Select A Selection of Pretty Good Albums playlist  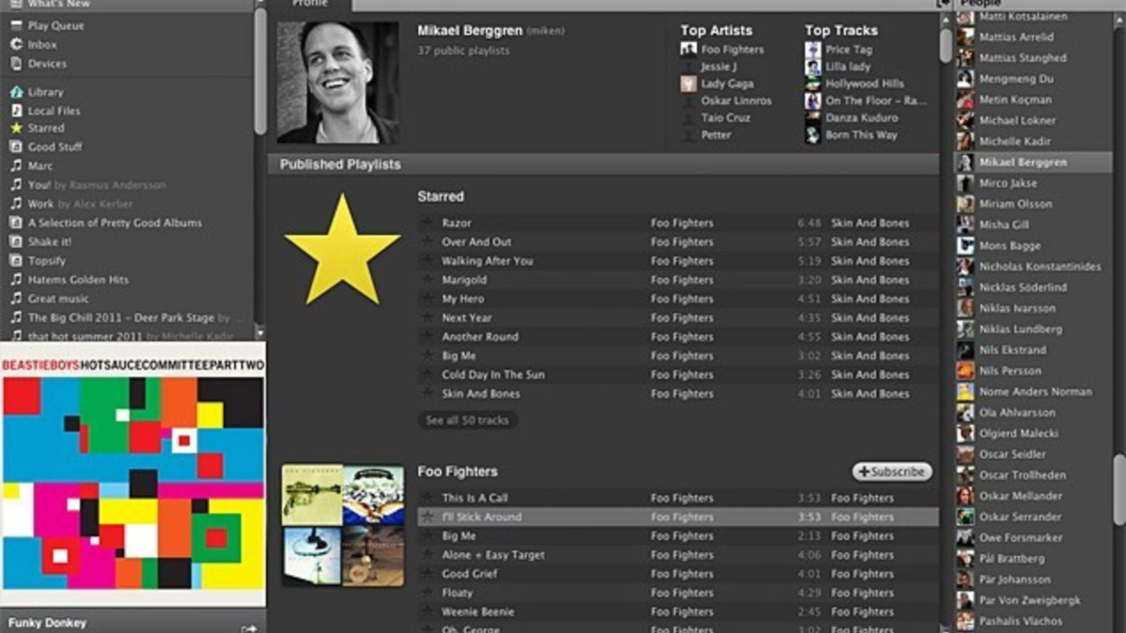tap(115, 223)
